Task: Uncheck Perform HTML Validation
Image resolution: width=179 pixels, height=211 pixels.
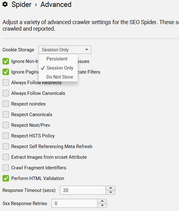Action: point(6,178)
